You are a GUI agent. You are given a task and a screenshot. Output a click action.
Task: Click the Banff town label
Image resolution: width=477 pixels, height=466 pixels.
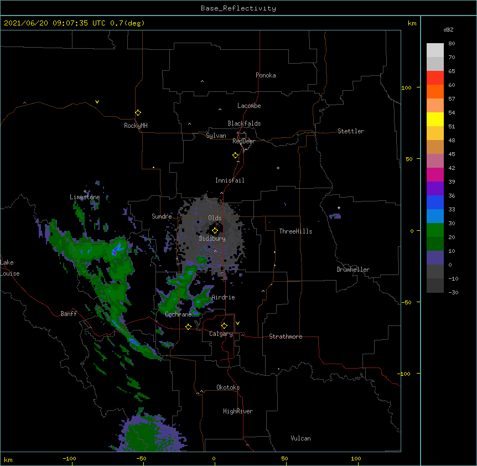[x=69, y=314]
